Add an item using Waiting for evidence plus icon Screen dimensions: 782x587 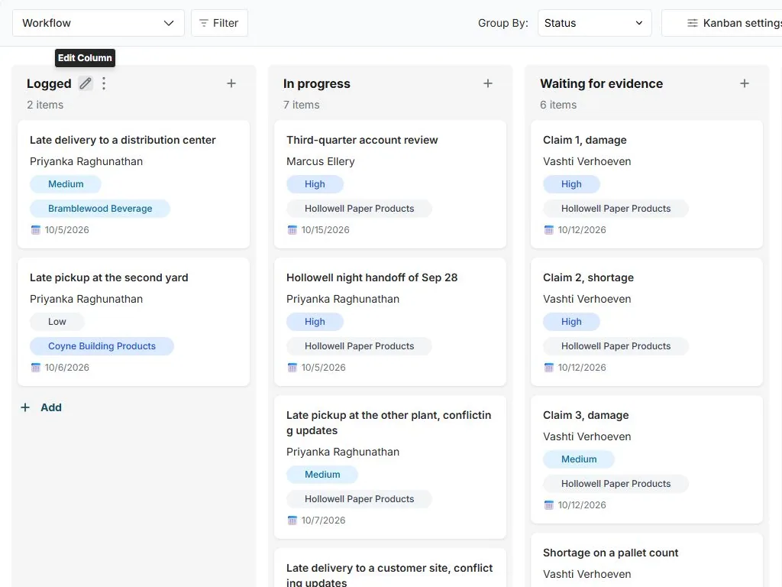click(745, 83)
